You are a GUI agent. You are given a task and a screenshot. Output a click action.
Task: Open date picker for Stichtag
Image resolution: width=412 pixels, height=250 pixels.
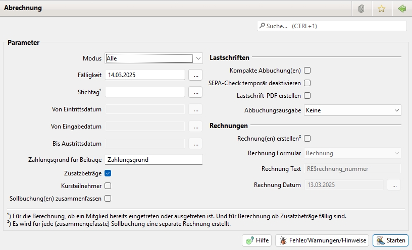coord(195,92)
